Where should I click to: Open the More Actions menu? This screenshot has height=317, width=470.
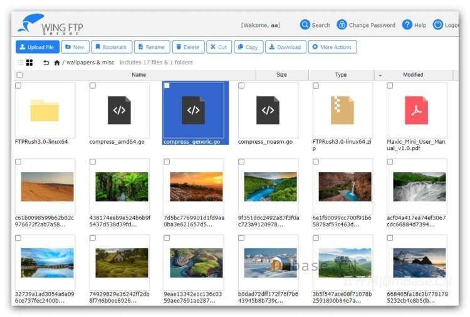tap(332, 47)
